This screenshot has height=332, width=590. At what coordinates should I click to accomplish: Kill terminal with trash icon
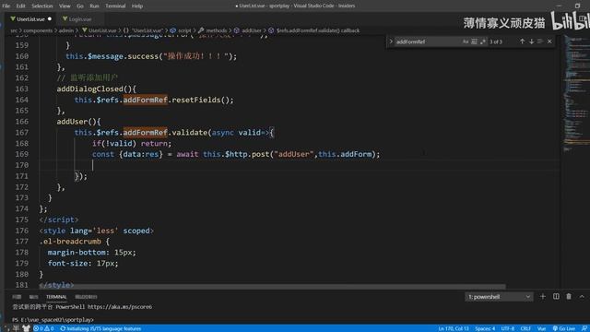pyautogui.click(x=569, y=297)
